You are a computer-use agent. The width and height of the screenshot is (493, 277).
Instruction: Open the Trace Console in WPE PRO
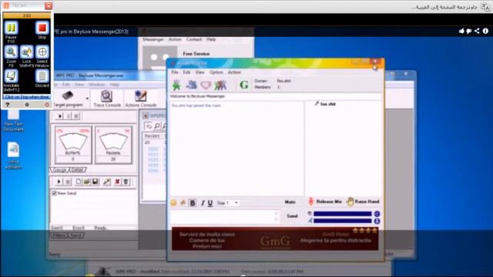click(x=107, y=99)
